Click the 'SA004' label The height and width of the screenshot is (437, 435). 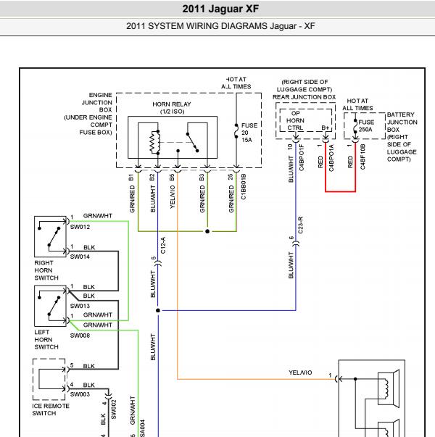point(143,428)
